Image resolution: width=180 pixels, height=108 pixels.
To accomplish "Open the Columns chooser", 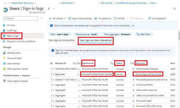I will coord(138,19).
